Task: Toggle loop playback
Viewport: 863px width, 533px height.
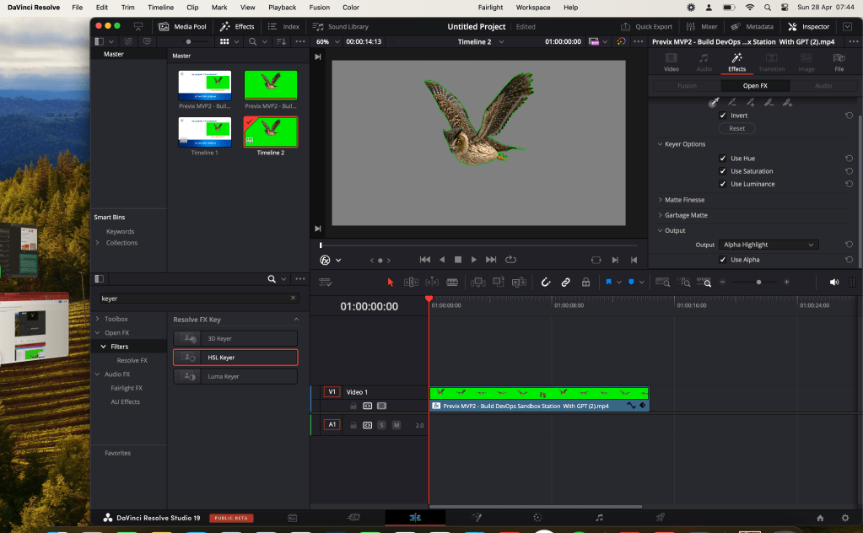Action: tap(510, 260)
